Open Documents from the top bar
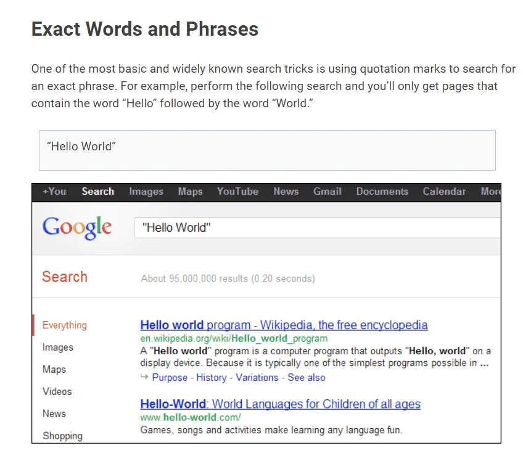Screen dimensions: 523x451 (x=382, y=192)
